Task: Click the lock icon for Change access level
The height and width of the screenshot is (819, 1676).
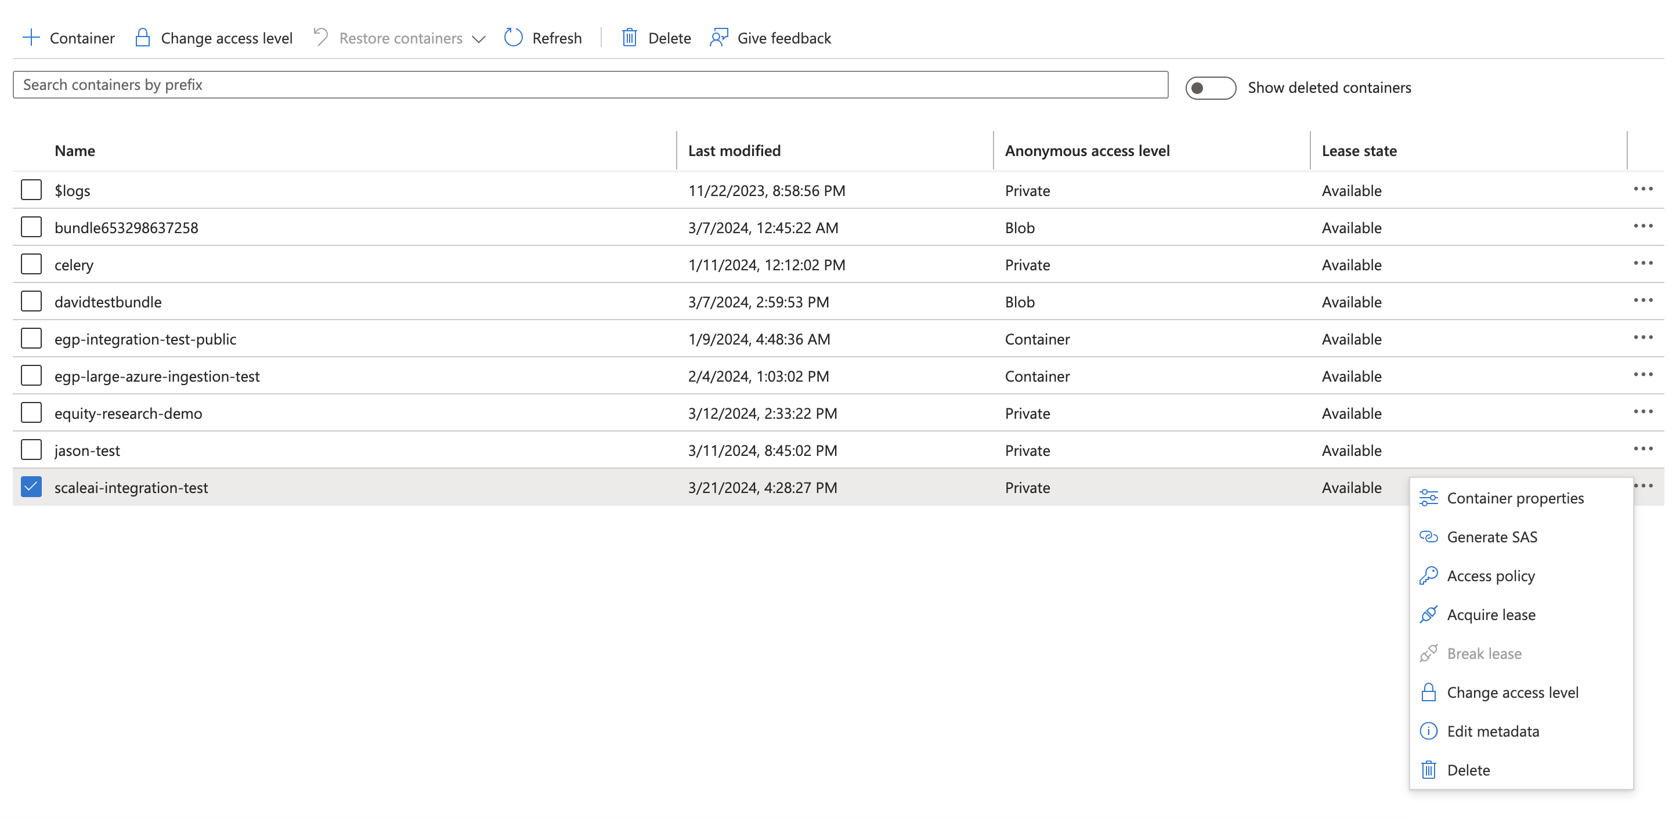Action: tap(142, 38)
